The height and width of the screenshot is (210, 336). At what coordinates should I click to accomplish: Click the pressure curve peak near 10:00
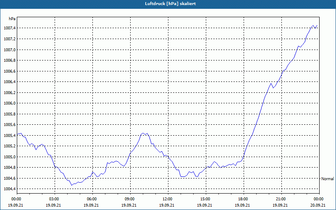pyautogui.click(x=143, y=133)
